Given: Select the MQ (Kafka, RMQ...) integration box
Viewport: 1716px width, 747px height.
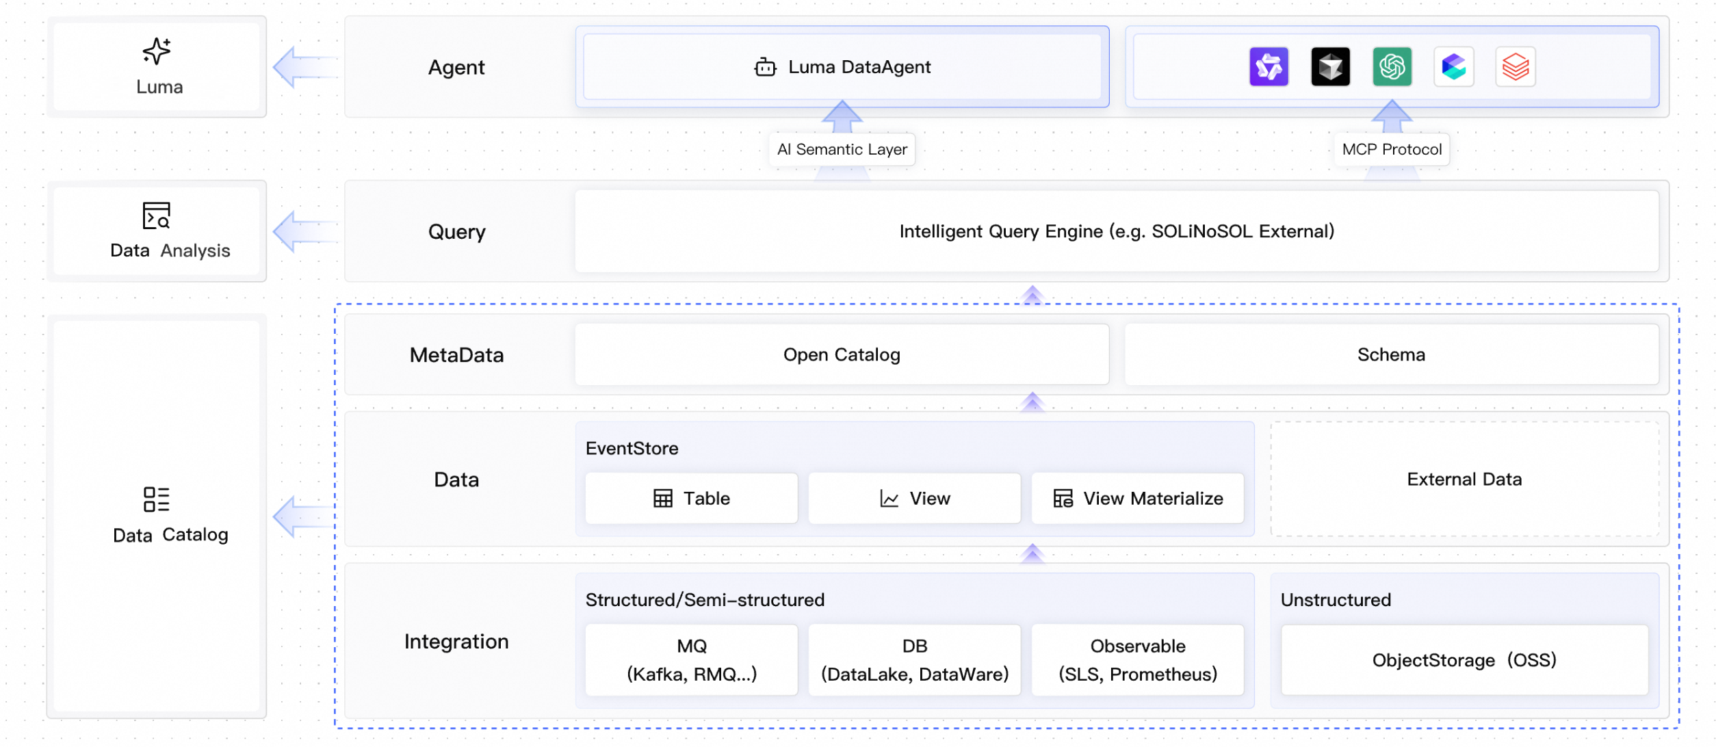Looking at the screenshot, I should [691, 659].
